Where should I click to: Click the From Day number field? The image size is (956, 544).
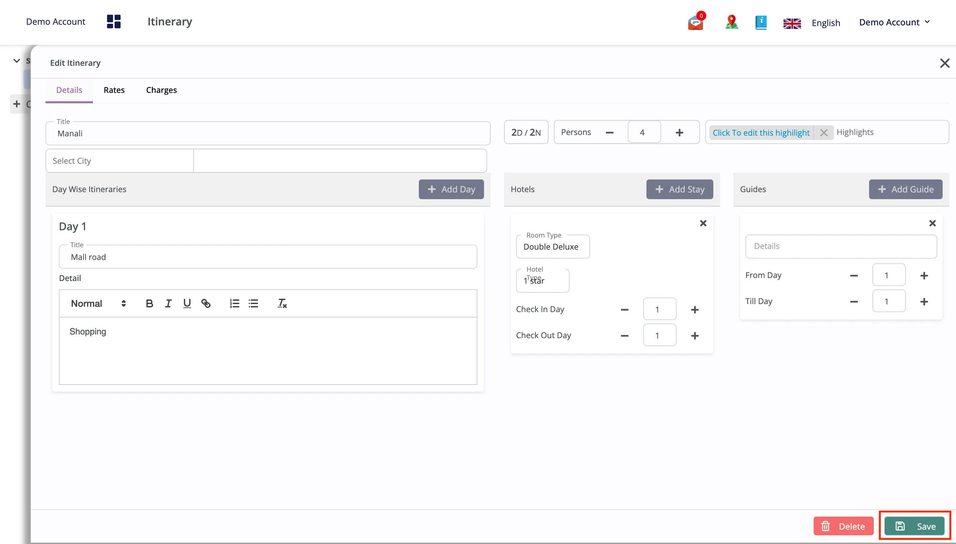[x=888, y=275]
